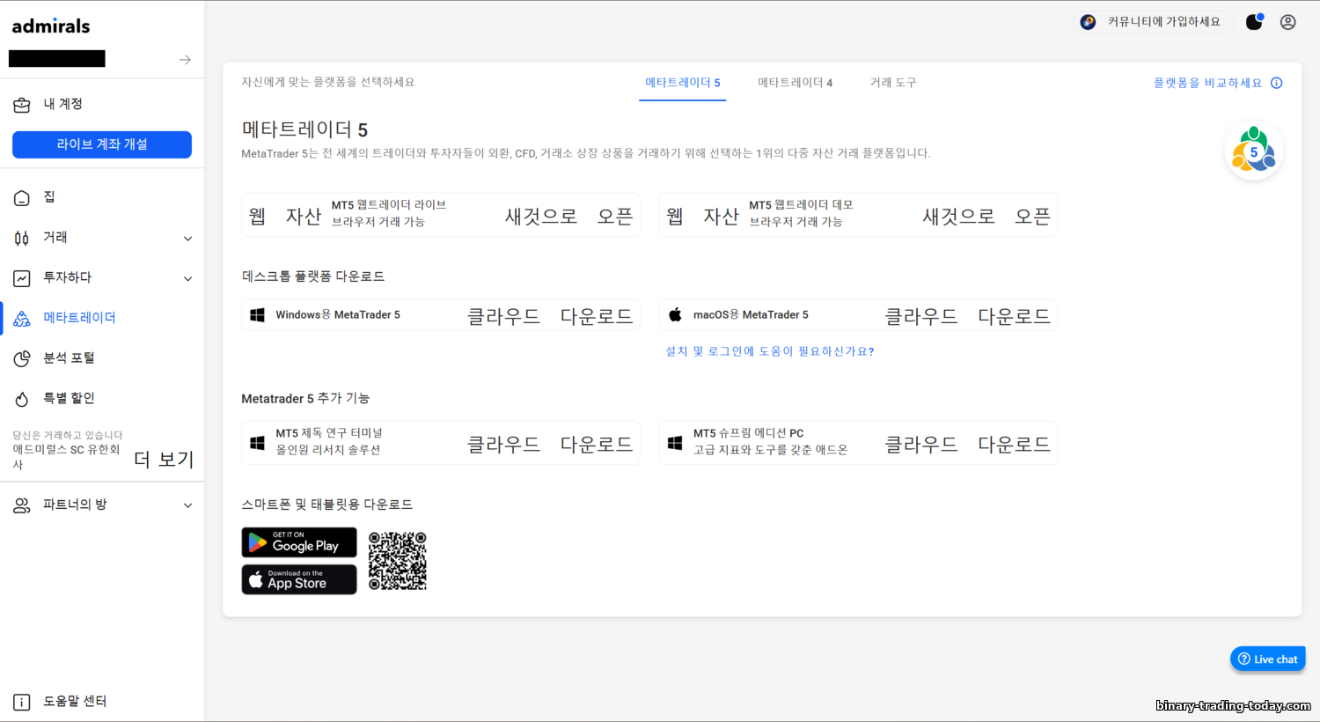Switch to the 메타트레이더 4 tab
The image size is (1320, 722).
click(x=795, y=83)
